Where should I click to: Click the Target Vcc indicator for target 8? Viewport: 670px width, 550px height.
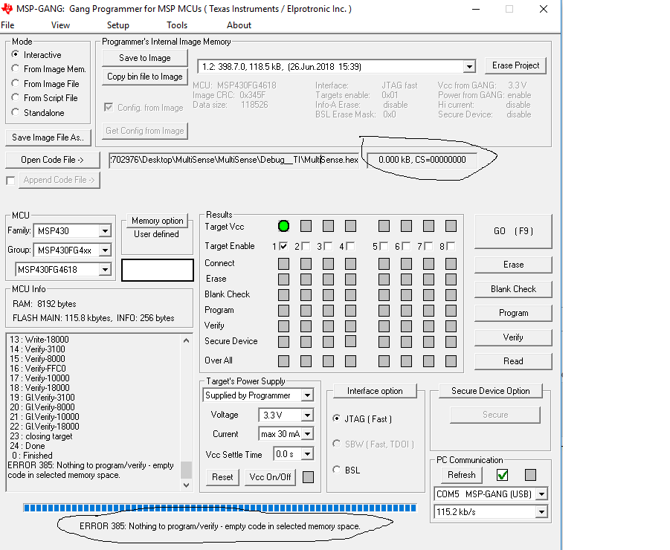pos(451,226)
